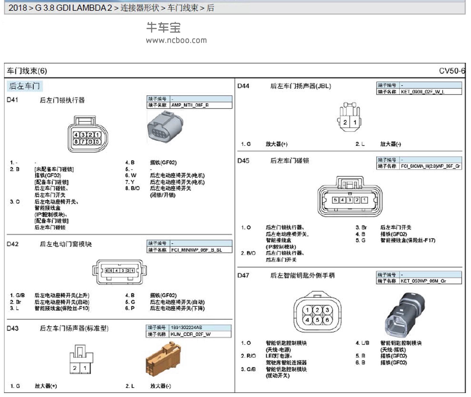The width and height of the screenshot is (471, 397).
Task: Click the D47 black connector 3D image
Action: coord(405,315)
